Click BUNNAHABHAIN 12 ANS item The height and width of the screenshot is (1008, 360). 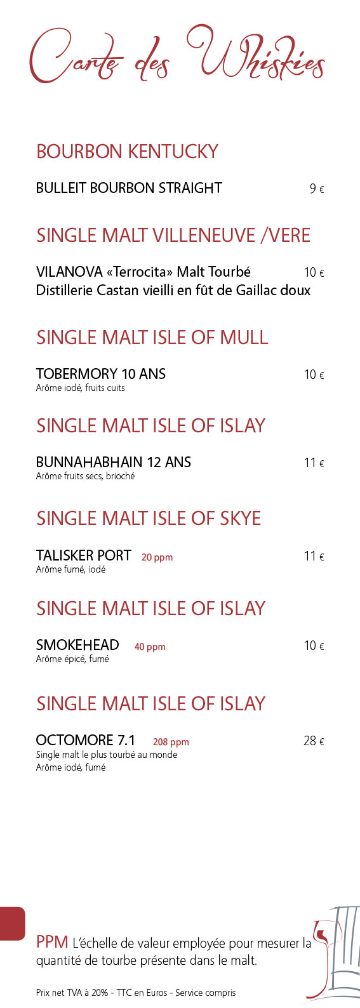point(114,462)
